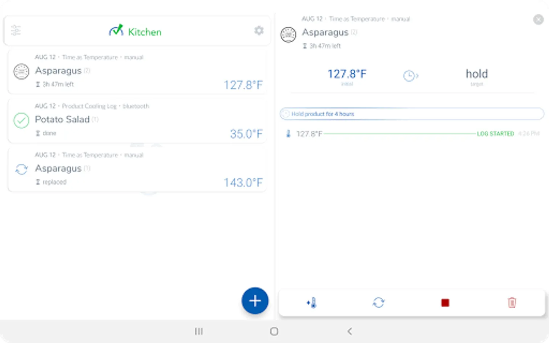This screenshot has height=343, width=549.
Task: Open the filter sliders icon beside Kitchen
Action: click(x=16, y=30)
